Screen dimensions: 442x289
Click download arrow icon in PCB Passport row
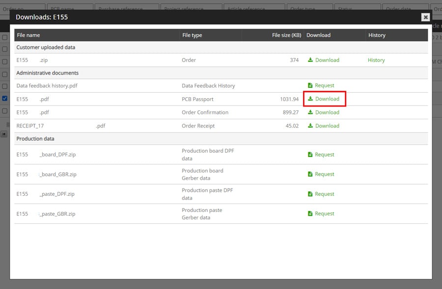tap(310, 99)
